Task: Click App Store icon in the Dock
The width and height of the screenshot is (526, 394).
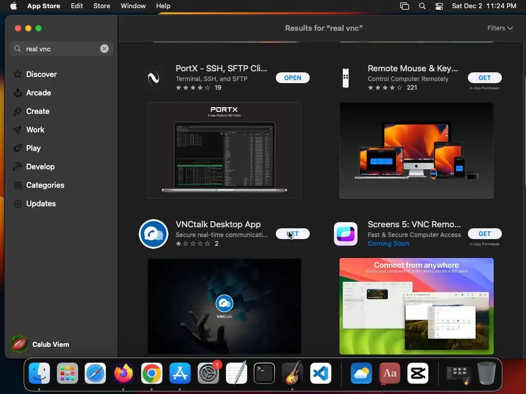Action: point(180,373)
